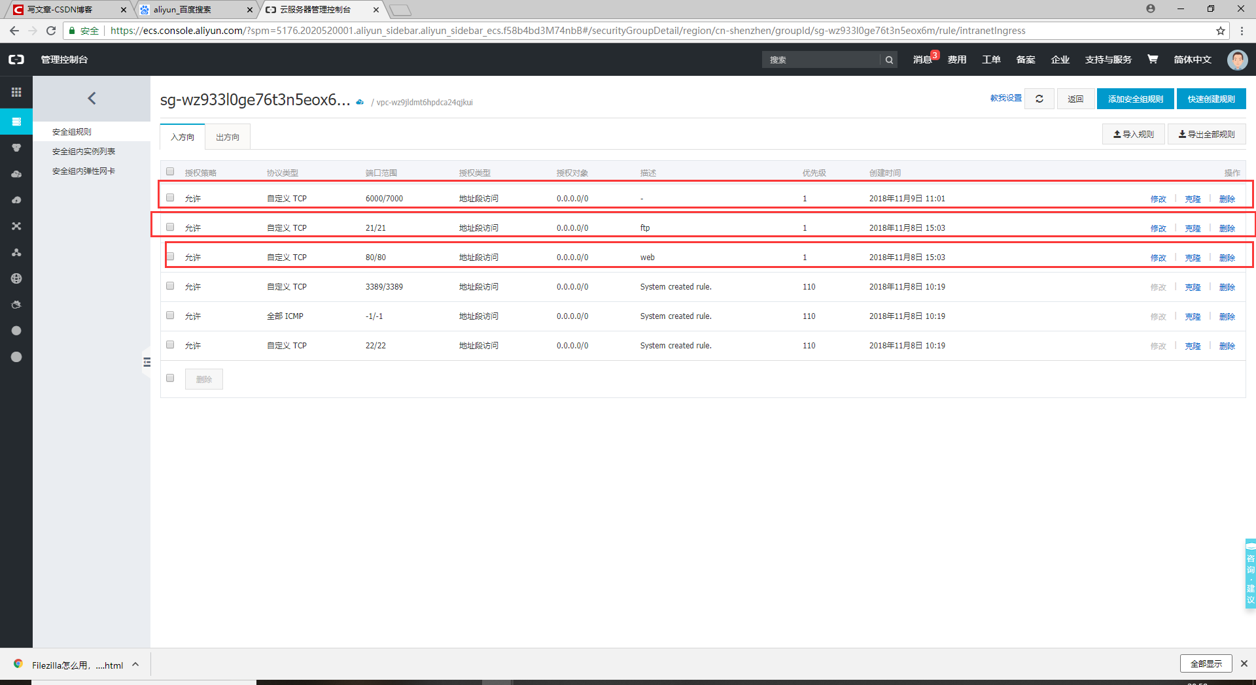Image resolution: width=1256 pixels, height=685 pixels.
Task: Switch to the aliyun_百度搜索 browser tab
Action: pyautogui.click(x=196, y=10)
